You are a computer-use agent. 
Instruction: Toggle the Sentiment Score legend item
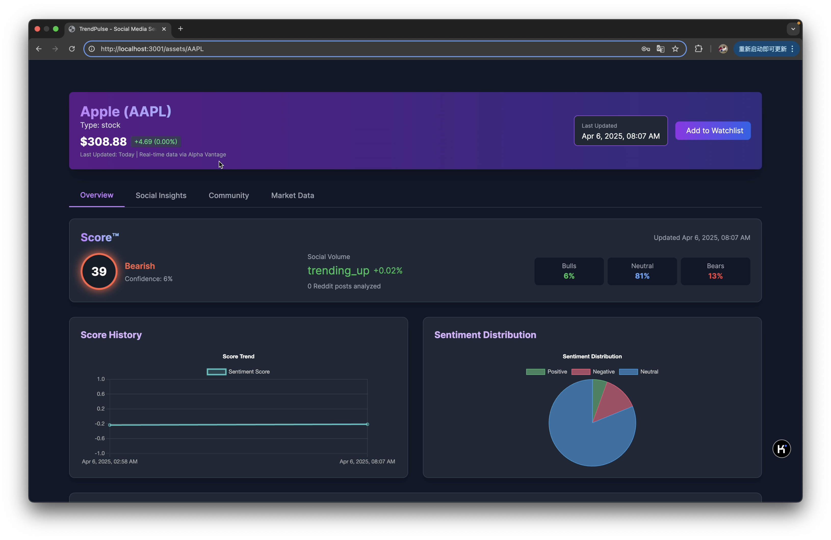point(239,372)
